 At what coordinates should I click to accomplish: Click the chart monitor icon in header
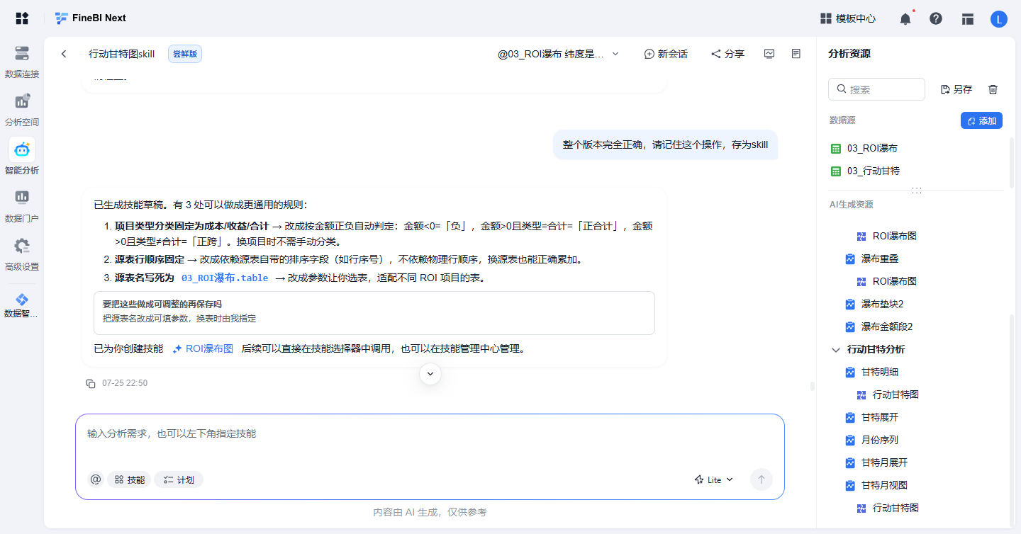tap(769, 54)
